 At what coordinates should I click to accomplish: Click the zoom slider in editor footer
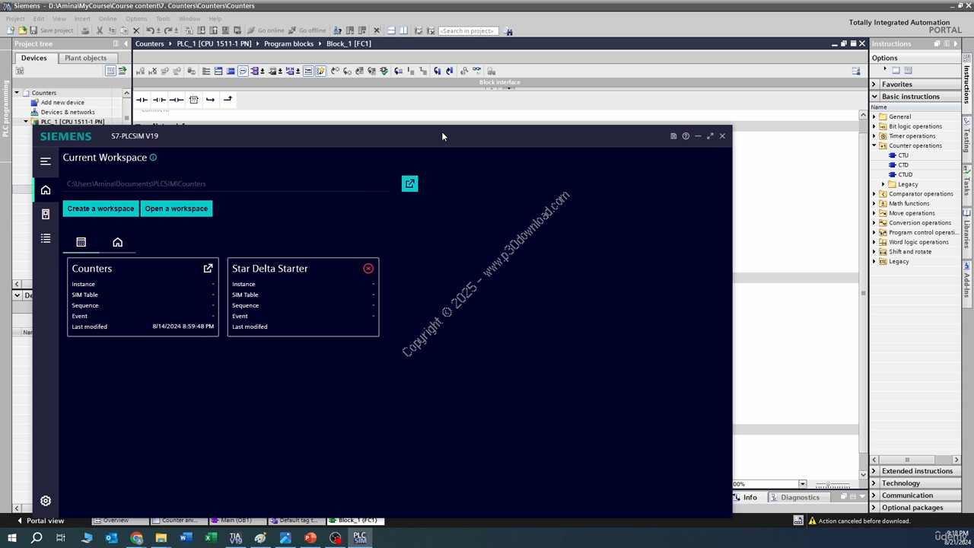click(832, 484)
